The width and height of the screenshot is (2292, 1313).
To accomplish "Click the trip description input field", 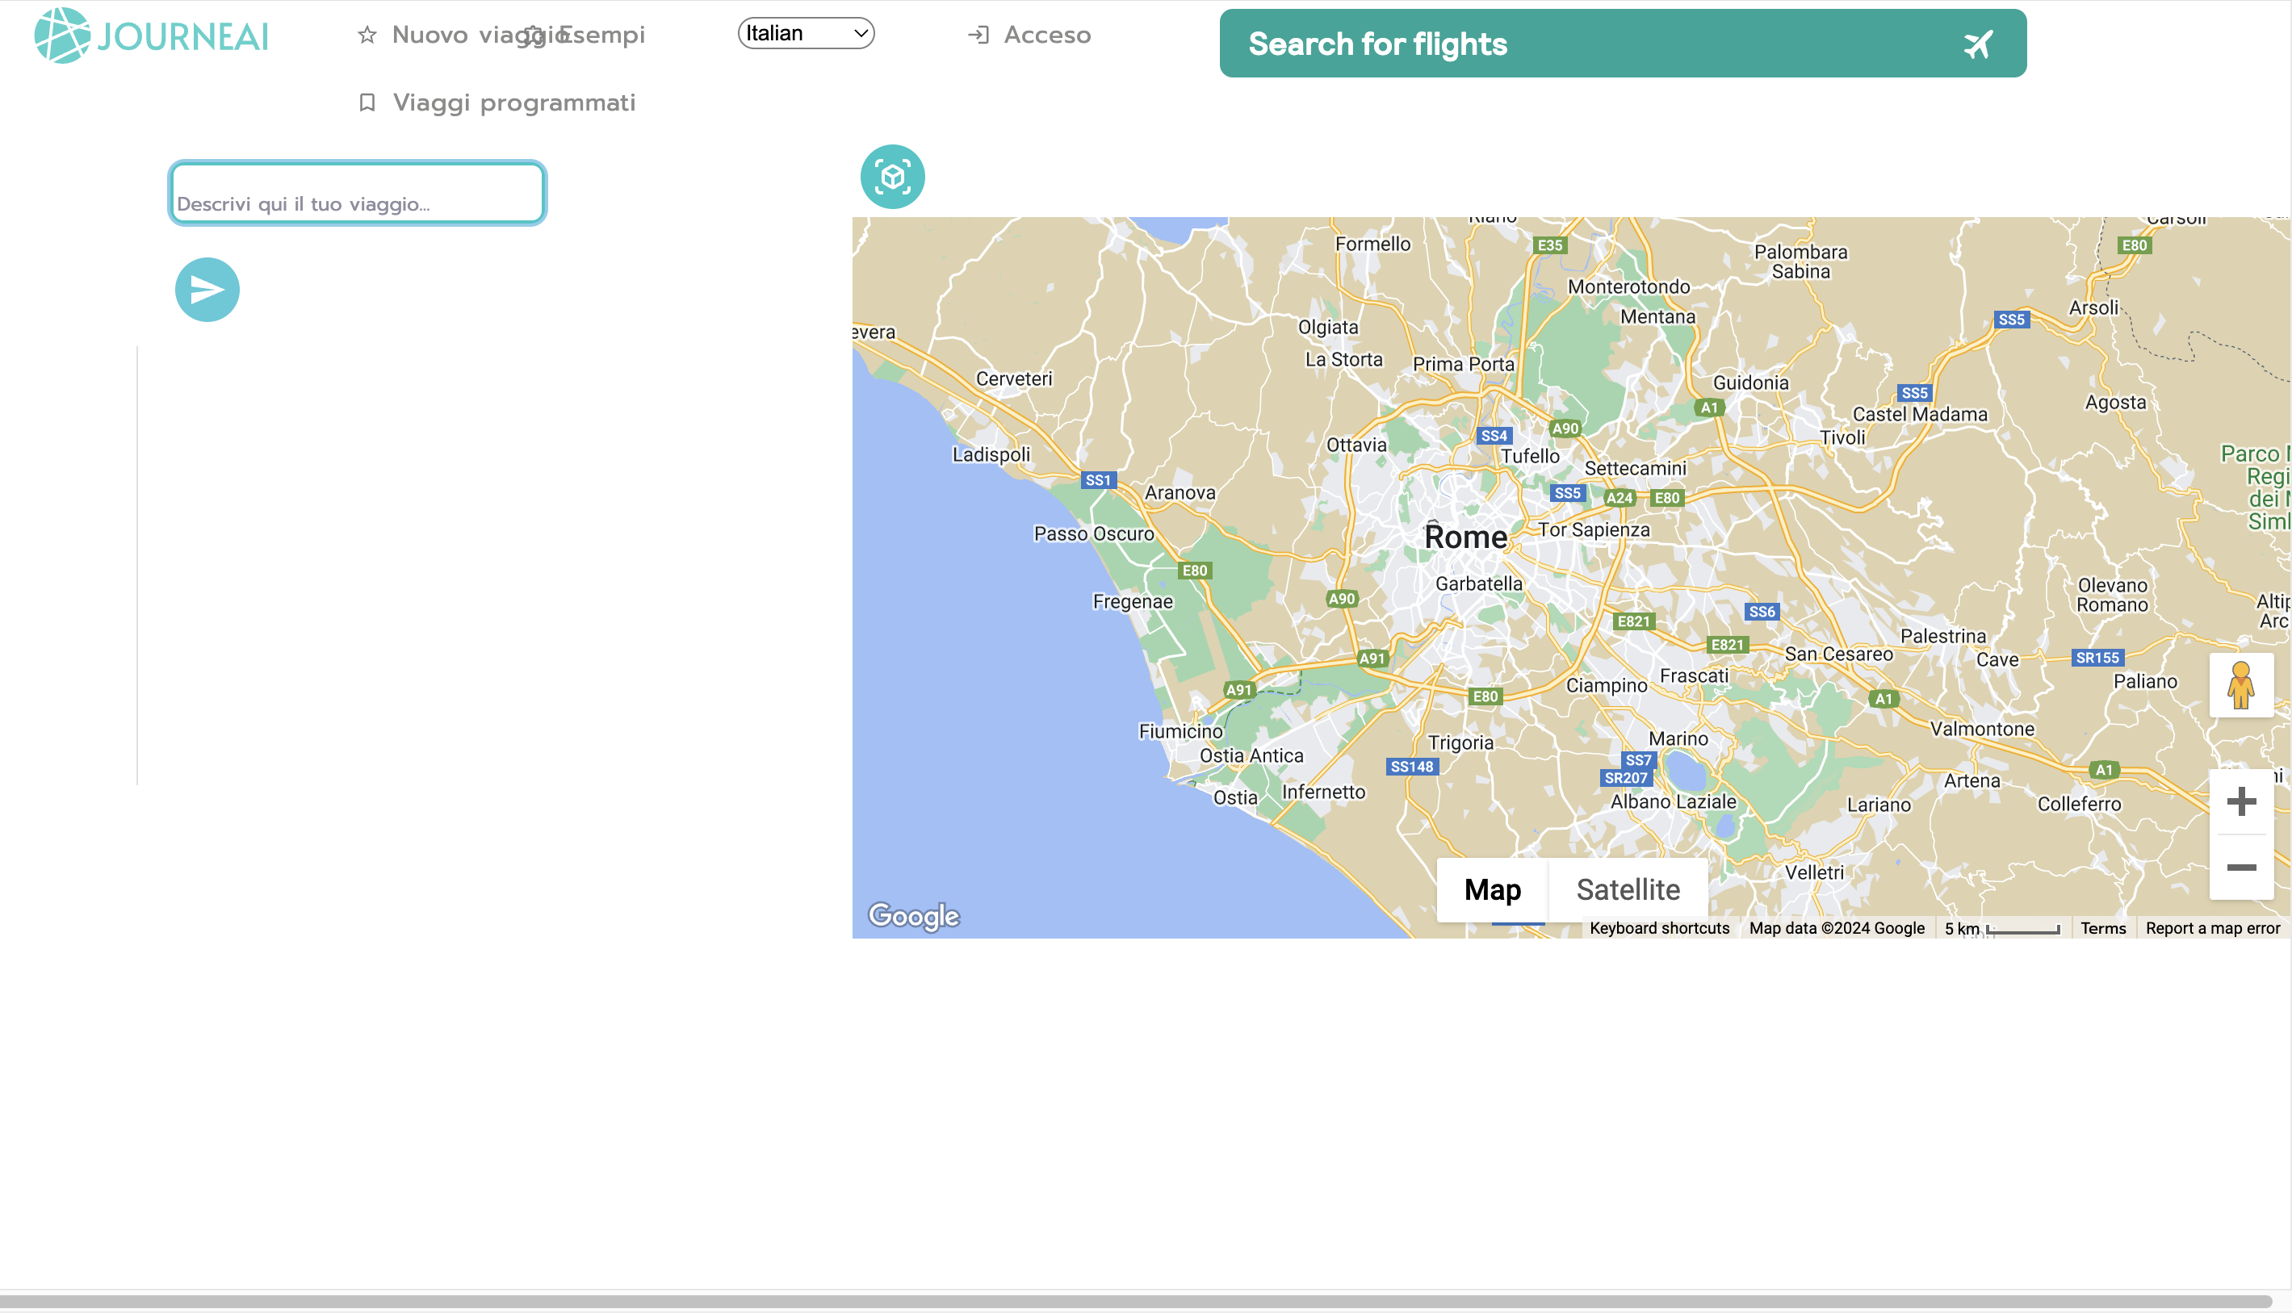I will point(356,192).
